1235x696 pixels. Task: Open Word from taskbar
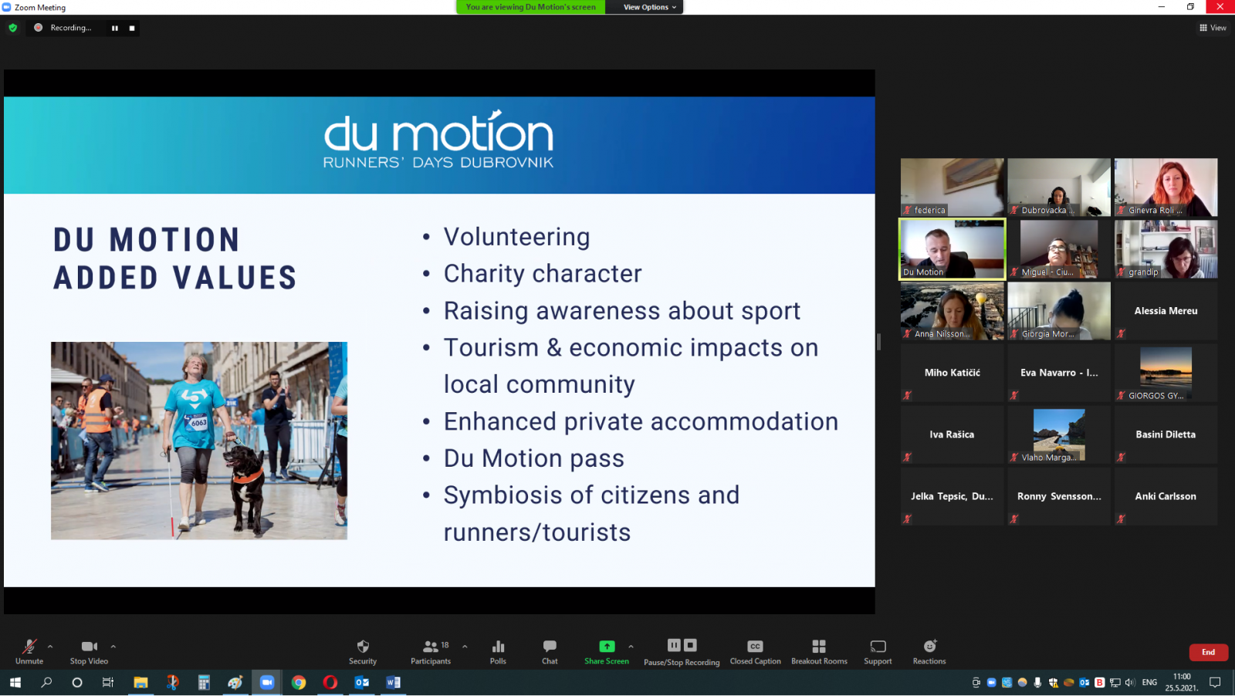[x=394, y=682]
